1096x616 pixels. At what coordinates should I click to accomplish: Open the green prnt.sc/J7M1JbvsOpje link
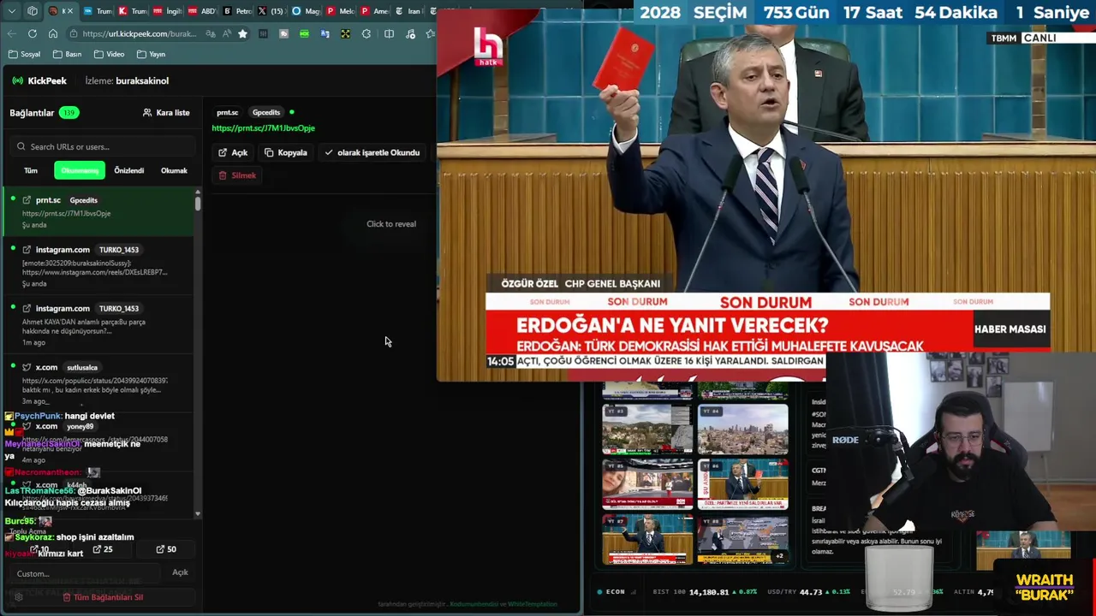click(x=263, y=128)
